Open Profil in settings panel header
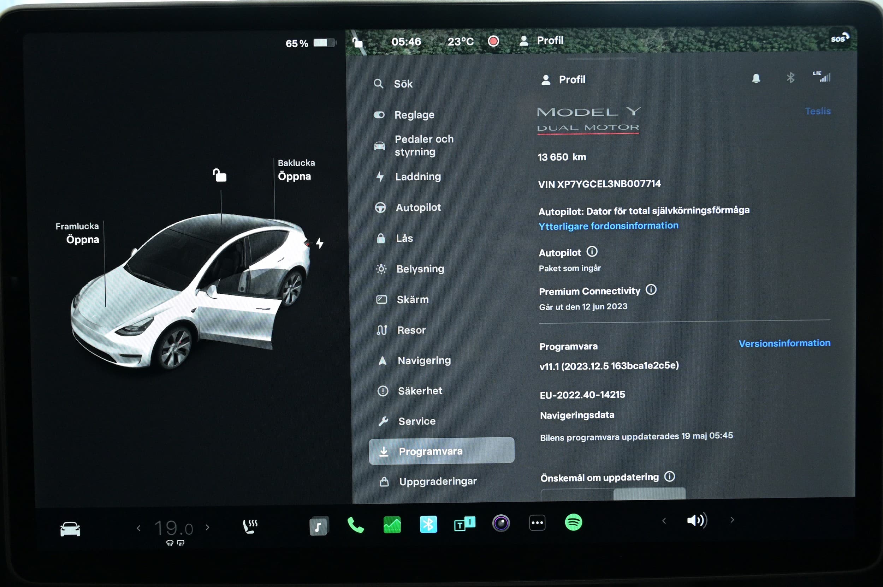The image size is (883, 587). [563, 80]
